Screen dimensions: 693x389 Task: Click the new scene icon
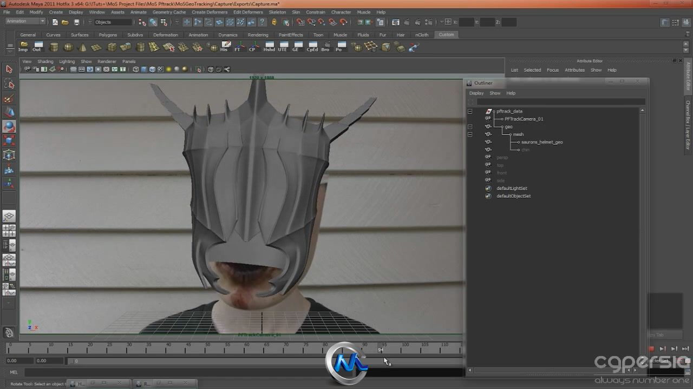tap(55, 22)
